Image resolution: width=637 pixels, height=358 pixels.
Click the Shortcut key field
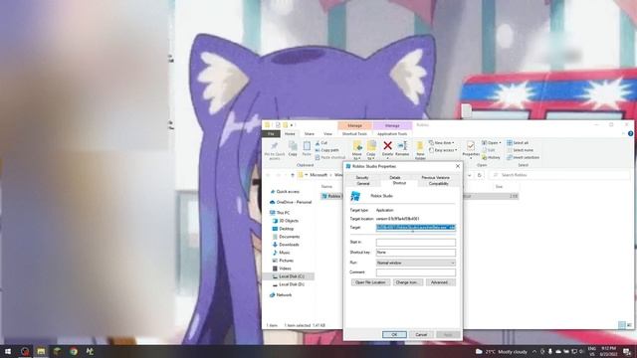click(416, 253)
